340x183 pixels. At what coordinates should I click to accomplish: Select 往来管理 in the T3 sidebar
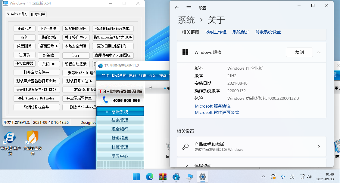pos(120,120)
